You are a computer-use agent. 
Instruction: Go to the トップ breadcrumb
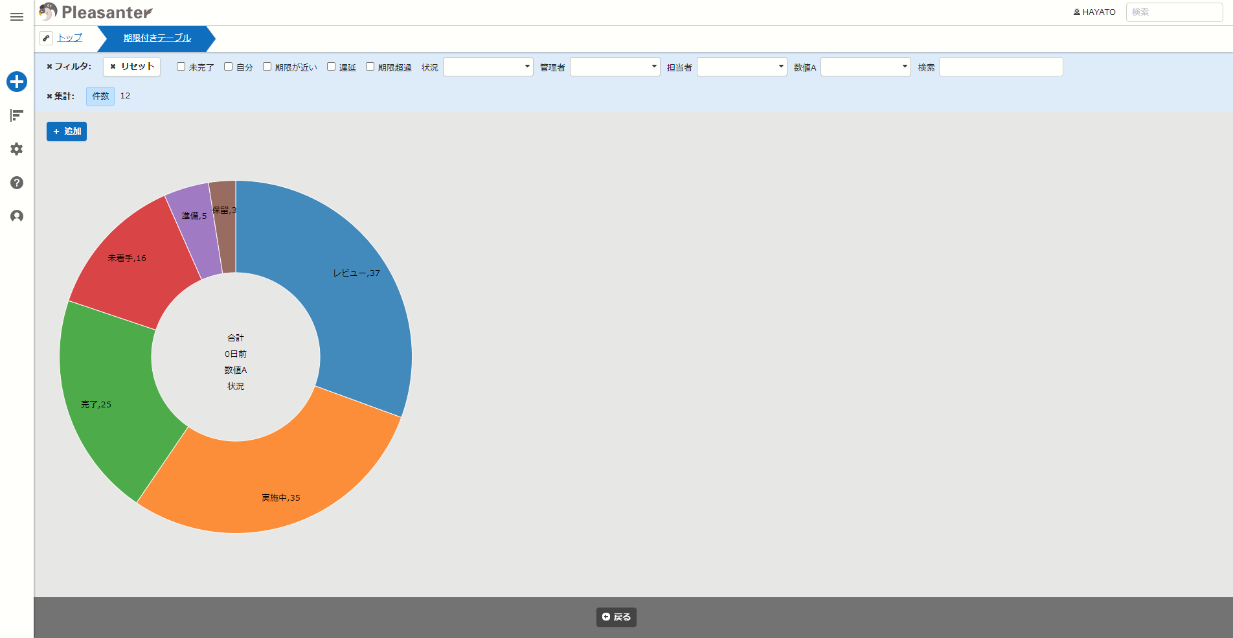point(70,38)
